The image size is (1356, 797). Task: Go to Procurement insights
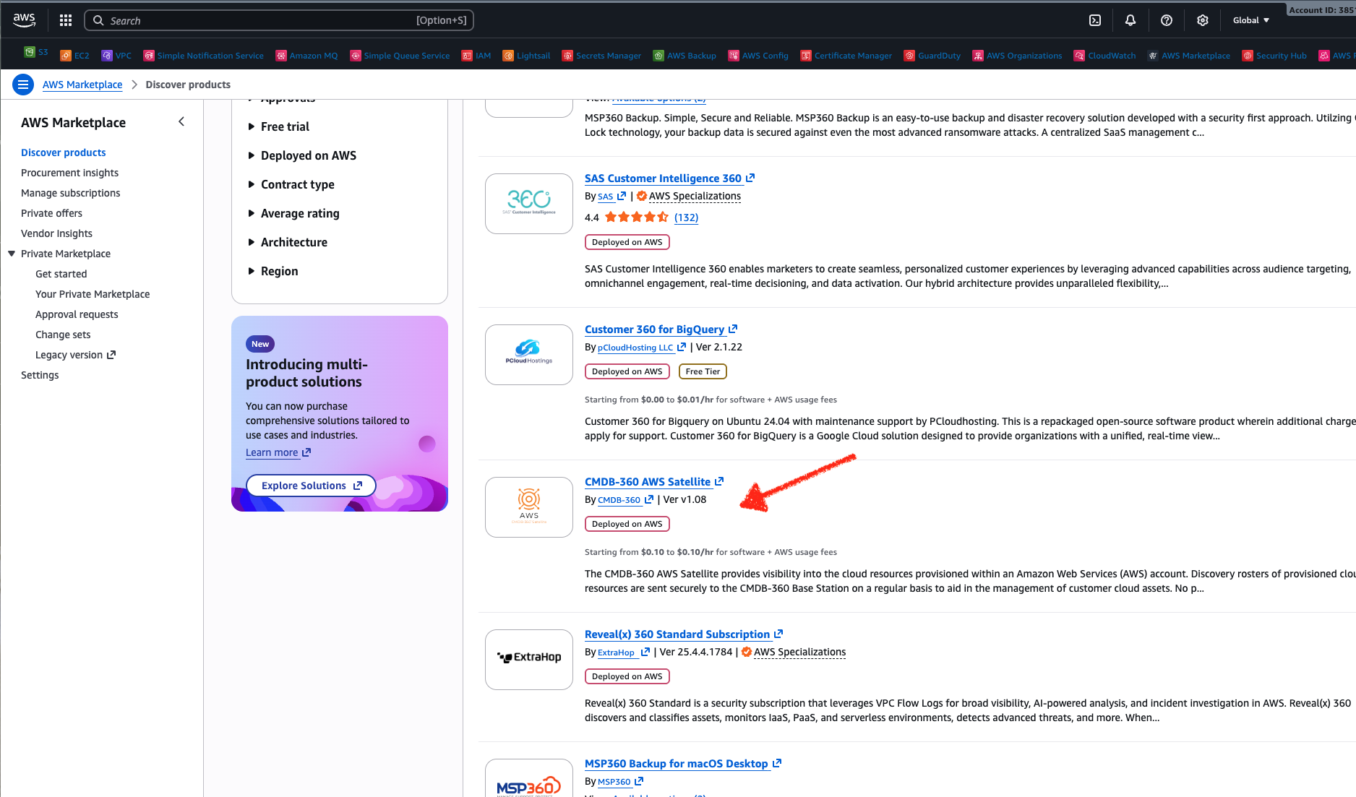[69, 173]
